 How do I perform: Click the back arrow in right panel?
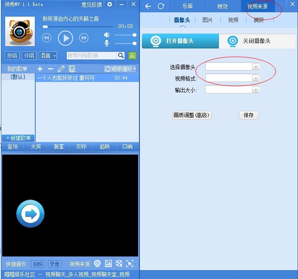pos(148,6)
